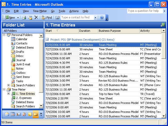
Task: Select the Contacts folder icon
Action: 13,43
